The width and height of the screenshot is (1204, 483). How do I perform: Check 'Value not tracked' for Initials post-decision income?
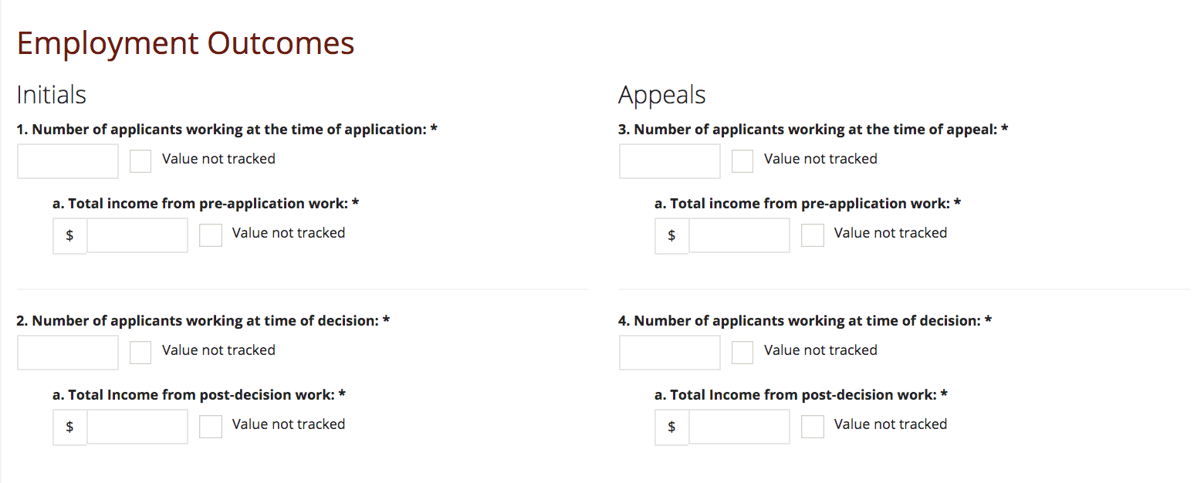[x=211, y=427]
